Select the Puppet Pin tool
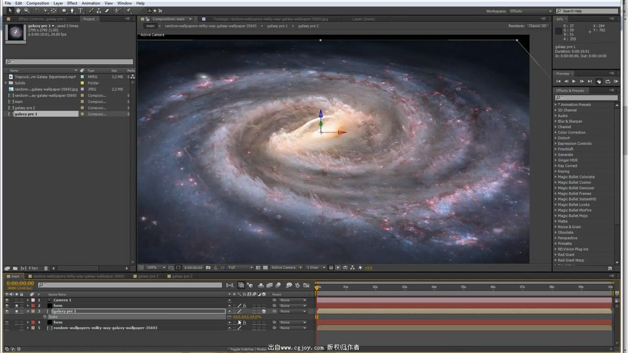 click(x=129, y=10)
